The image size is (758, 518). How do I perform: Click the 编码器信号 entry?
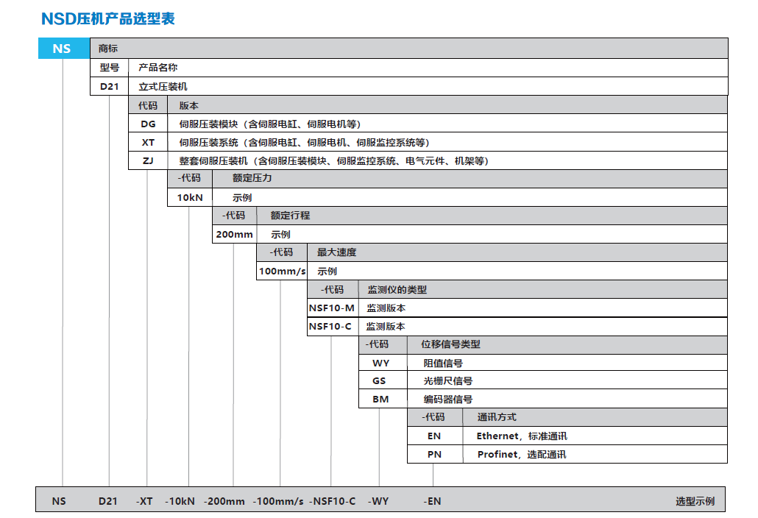447,399
